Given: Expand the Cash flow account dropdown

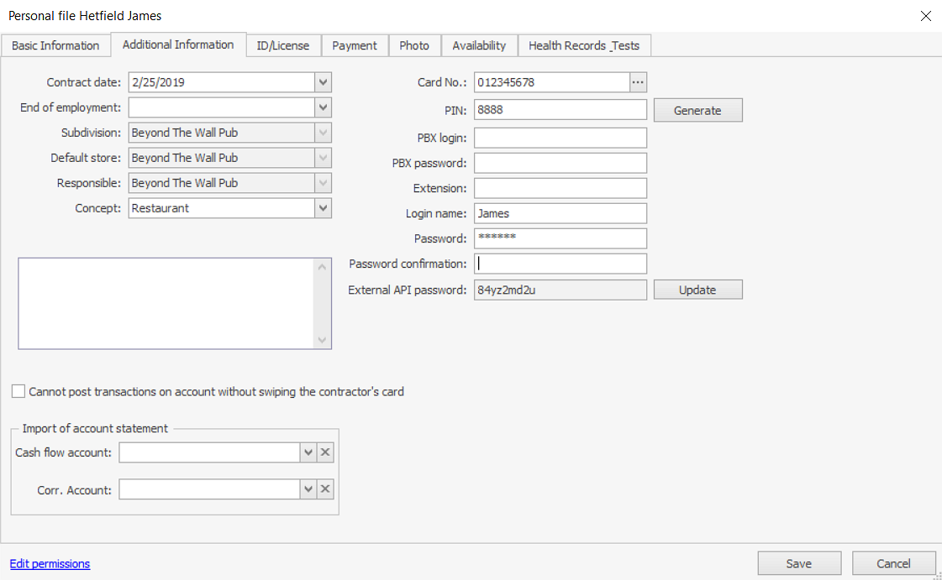Looking at the screenshot, I should 308,452.
